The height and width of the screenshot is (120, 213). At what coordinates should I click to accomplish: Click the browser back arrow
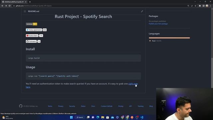coord(2,6)
